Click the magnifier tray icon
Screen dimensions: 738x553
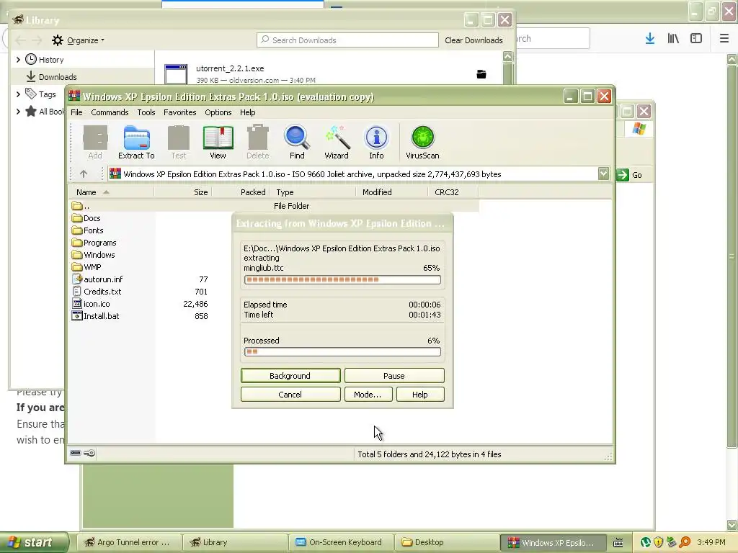[x=685, y=542]
